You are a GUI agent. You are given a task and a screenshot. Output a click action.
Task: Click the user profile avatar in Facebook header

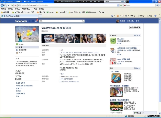[118, 21]
